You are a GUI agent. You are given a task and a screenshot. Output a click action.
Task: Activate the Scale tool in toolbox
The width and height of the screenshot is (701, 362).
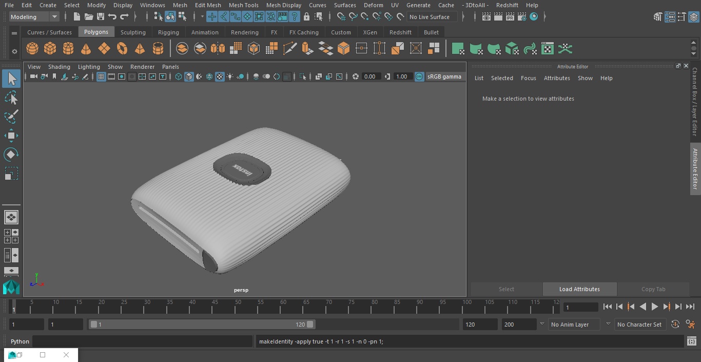[x=11, y=174]
